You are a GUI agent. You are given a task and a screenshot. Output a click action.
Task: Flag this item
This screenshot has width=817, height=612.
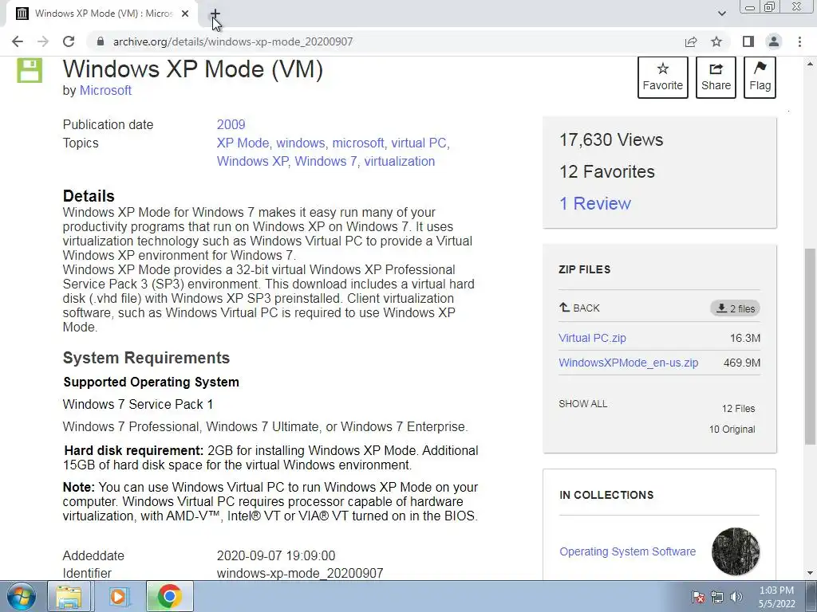pos(760,77)
